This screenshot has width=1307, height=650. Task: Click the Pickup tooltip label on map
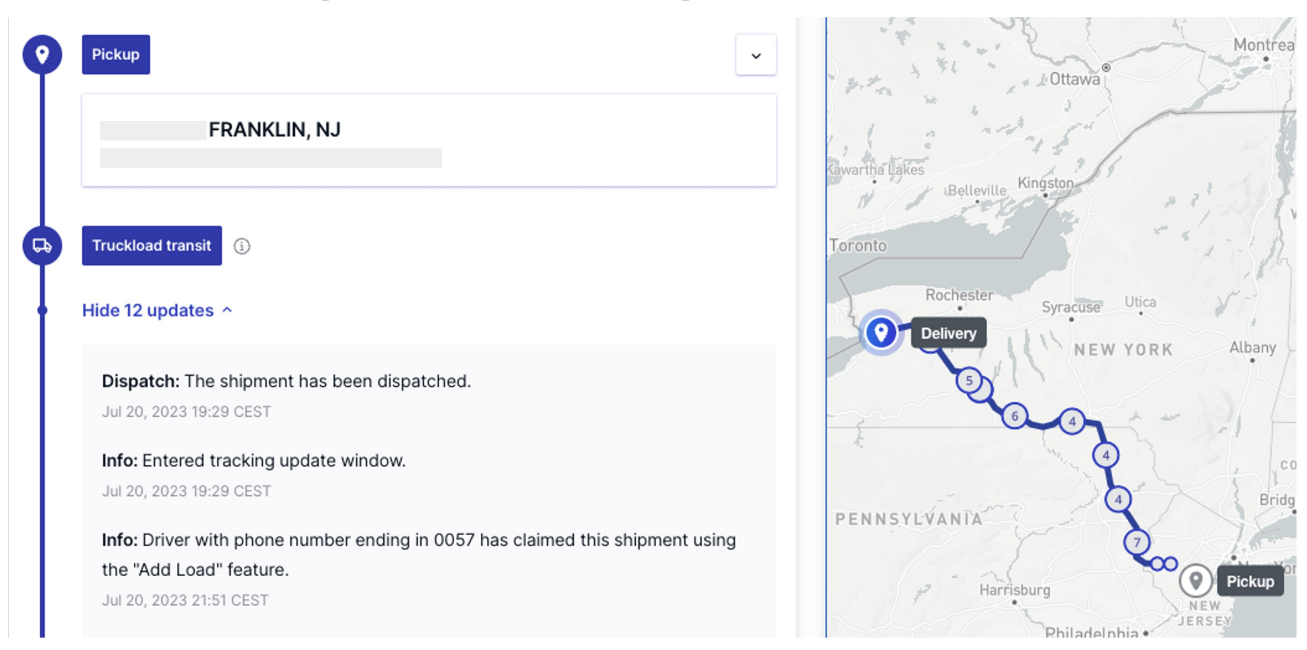pos(1249,581)
